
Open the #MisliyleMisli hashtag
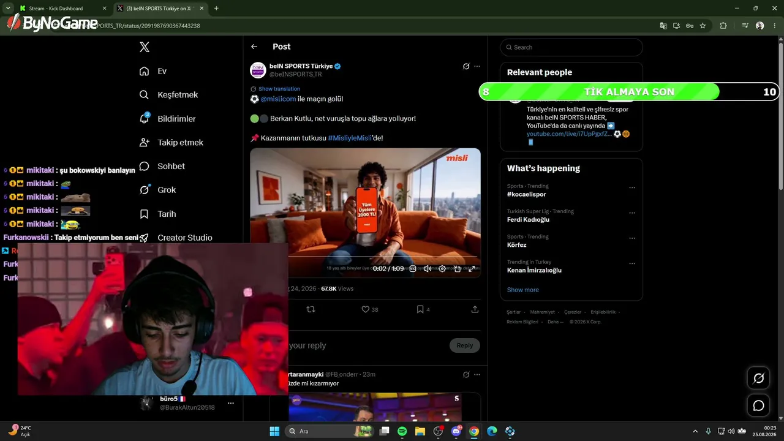(350, 138)
